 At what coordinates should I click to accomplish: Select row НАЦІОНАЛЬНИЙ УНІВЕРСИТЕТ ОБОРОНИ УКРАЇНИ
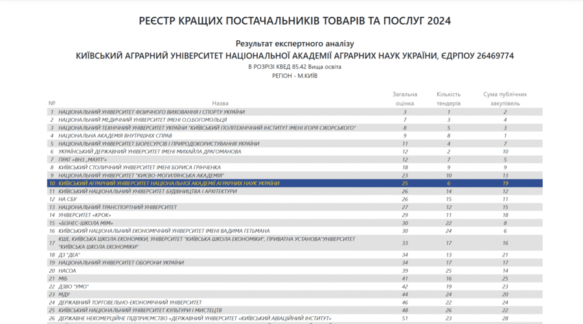click(x=295, y=262)
